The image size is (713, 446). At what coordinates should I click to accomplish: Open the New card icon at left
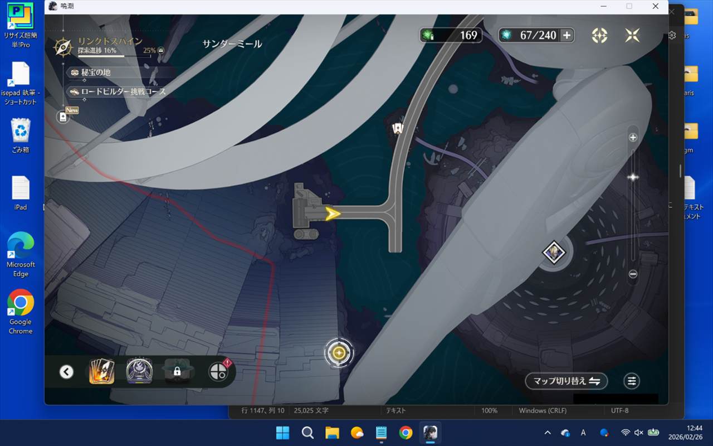tap(64, 117)
